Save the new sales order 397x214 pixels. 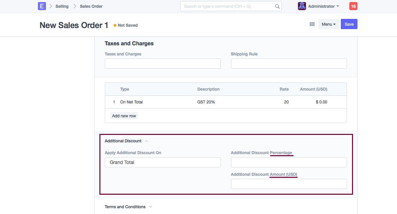349,24
